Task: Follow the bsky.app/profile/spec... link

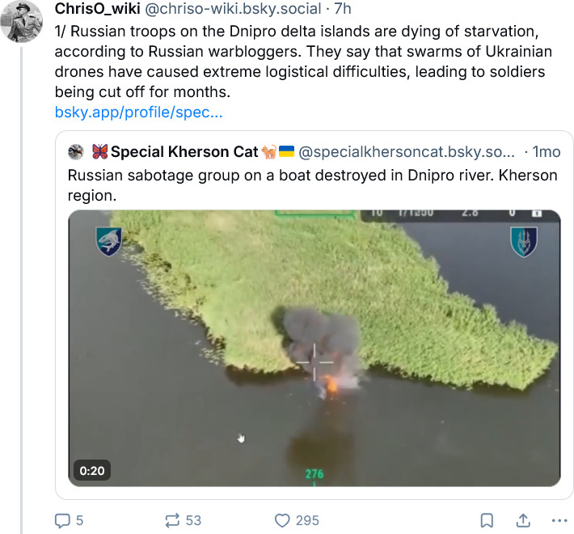Action: pos(138,112)
